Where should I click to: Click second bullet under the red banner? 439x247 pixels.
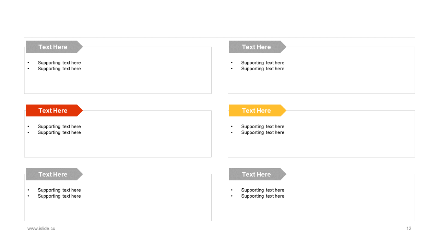coord(59,132)
